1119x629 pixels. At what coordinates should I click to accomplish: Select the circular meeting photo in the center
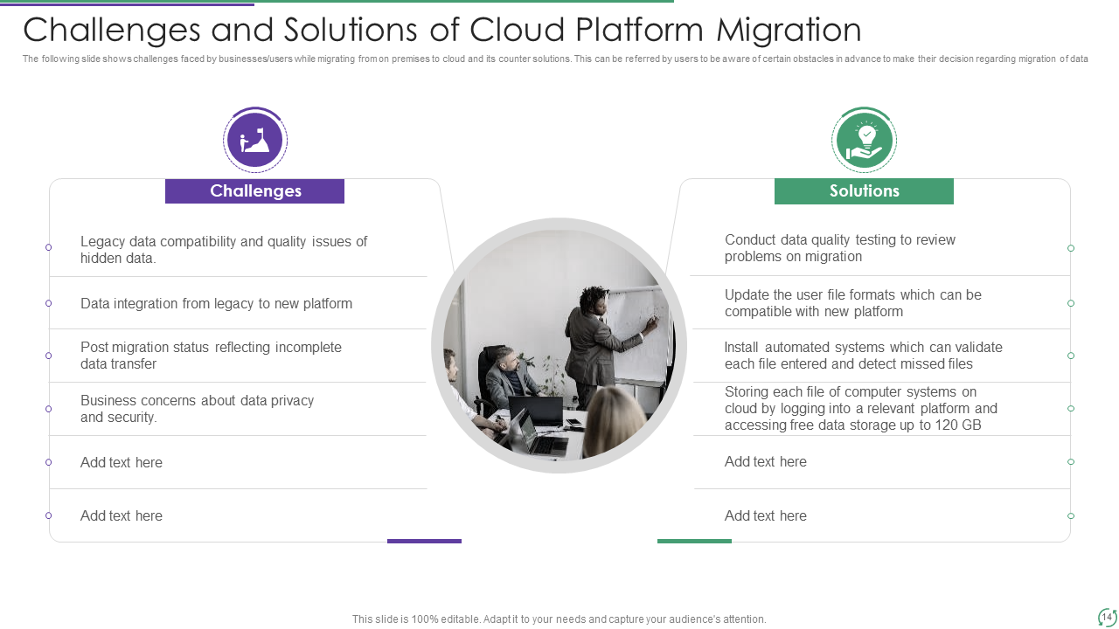[559, 346]
